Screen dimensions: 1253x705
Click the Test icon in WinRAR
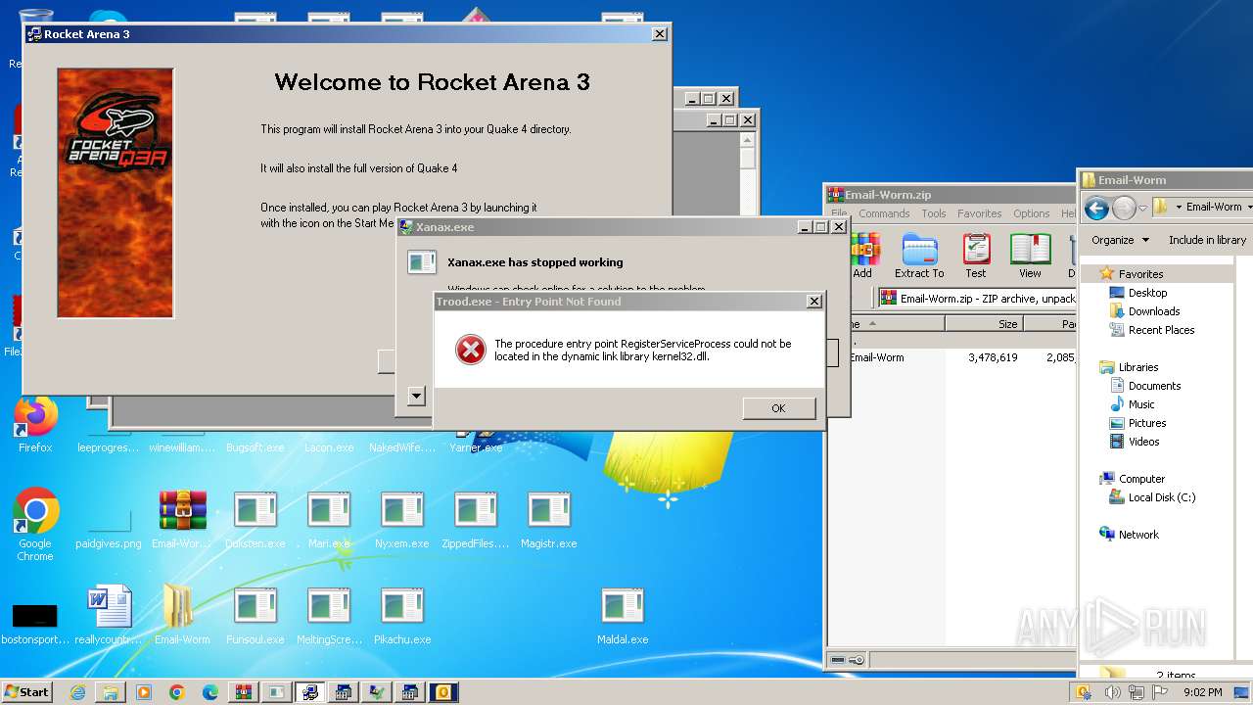pyautogui.click(x=976, y=256)
